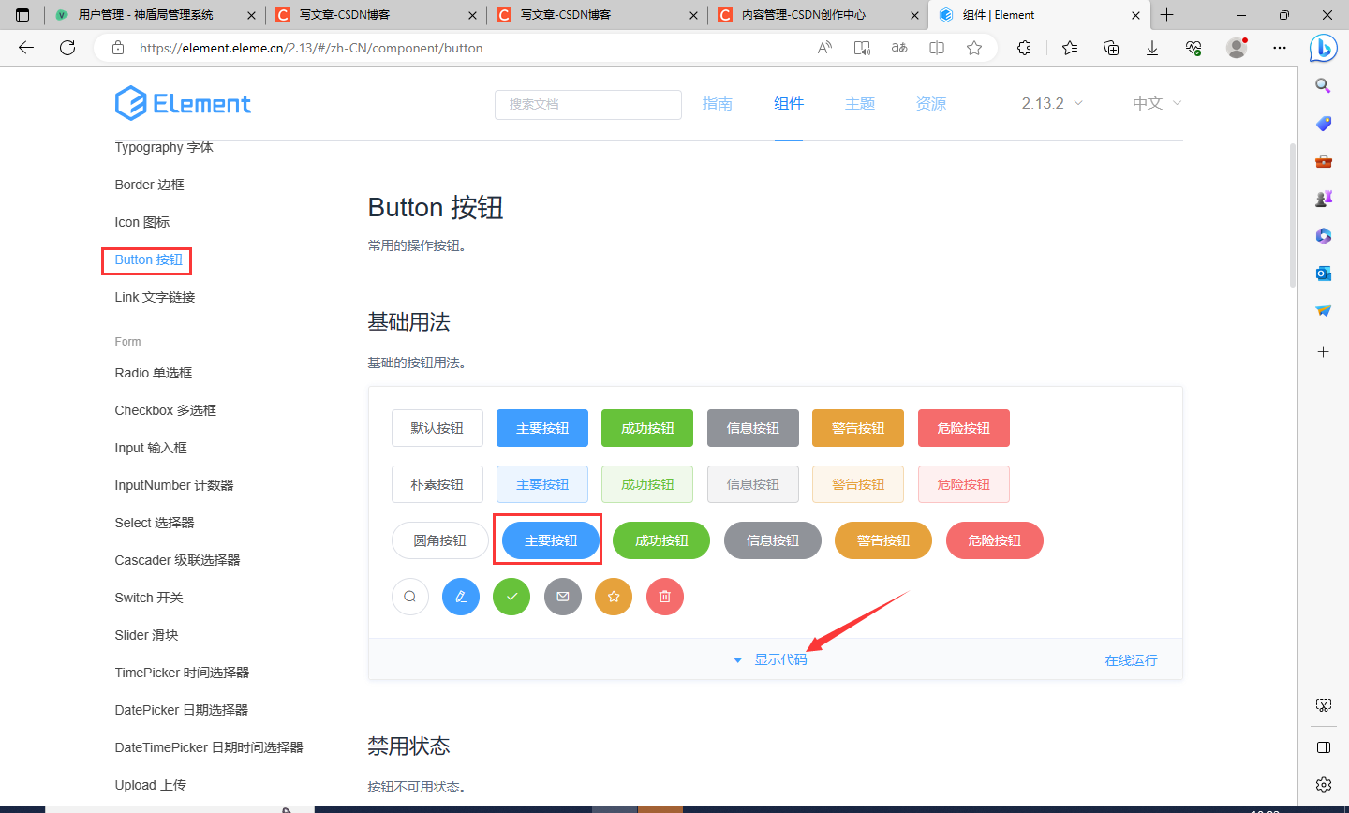The height and width of the screenshot is (813, 1349).
Task: Open a new browser tab
Action: tap(1166, 15)
